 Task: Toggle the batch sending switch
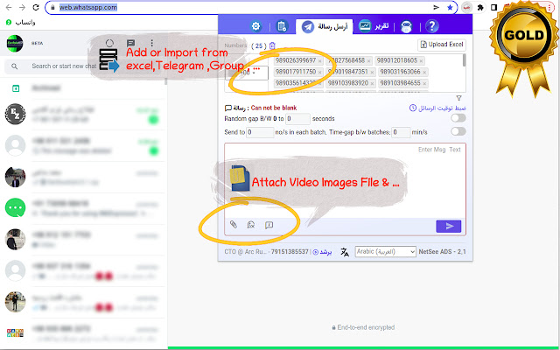click(x=458, y=131)
